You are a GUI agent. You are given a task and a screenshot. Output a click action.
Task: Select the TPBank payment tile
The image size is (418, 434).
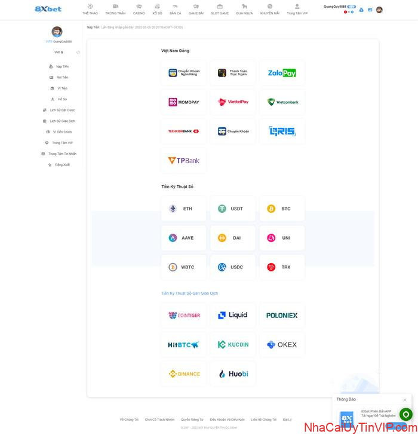click(x=184, y=161)
